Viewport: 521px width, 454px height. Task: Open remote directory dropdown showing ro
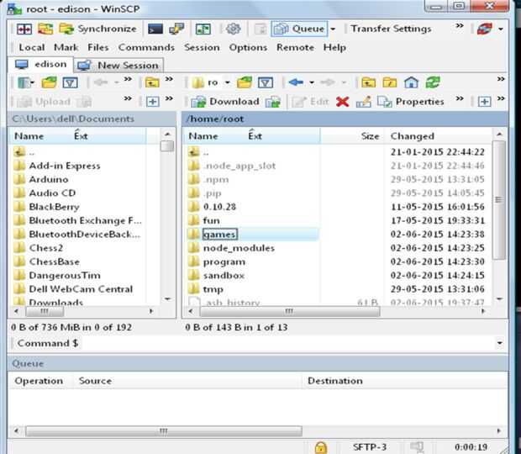[x=211, y=82]
